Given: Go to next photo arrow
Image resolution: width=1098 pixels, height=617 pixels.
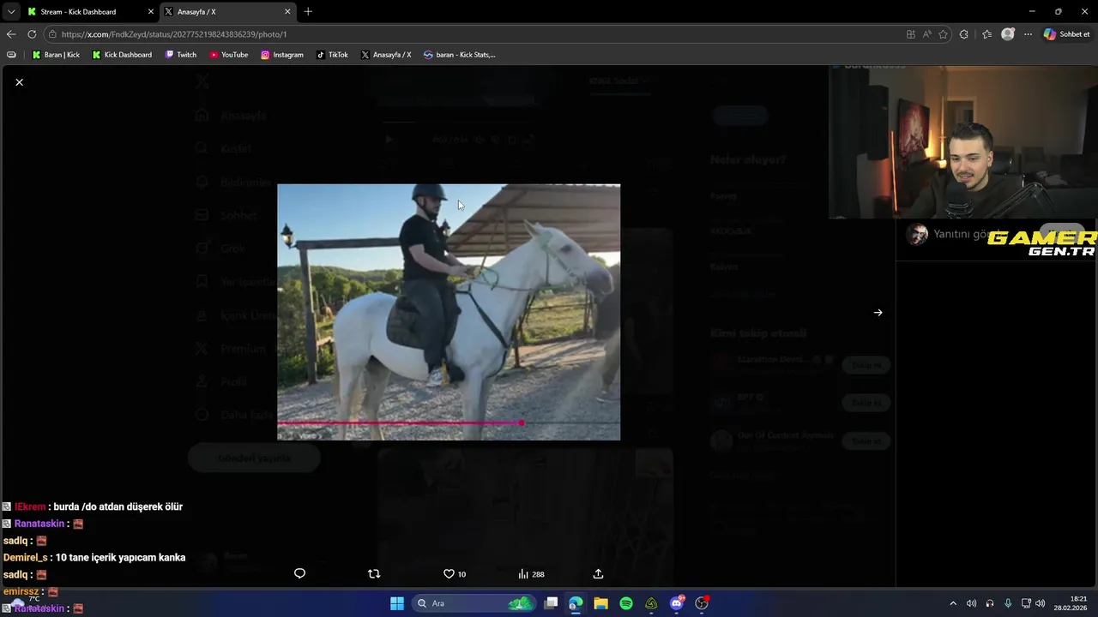Looking at the screenshot, I should (878, 313).
